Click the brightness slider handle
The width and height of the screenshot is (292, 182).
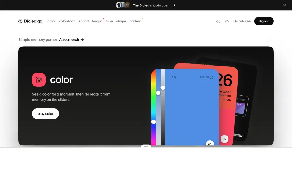[162, 87]
